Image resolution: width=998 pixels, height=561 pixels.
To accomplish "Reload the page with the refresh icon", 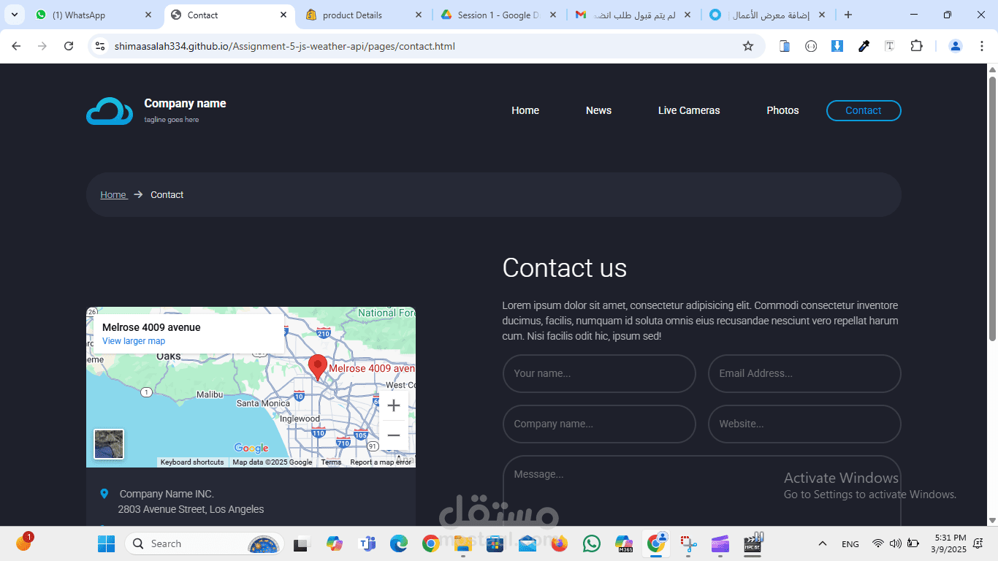I will point(69,46).
